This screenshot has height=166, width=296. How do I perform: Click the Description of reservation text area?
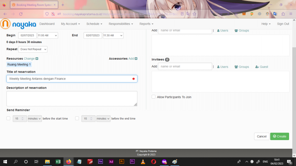click(x=72, y=99)
